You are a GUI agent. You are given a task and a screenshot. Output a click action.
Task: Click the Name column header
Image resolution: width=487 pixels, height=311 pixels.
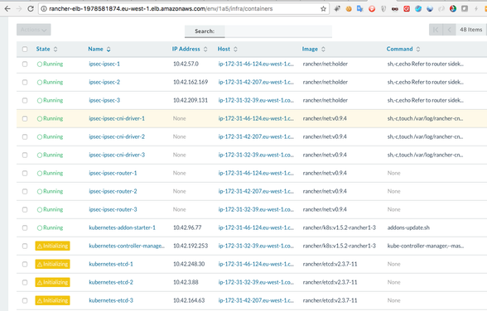95,49
